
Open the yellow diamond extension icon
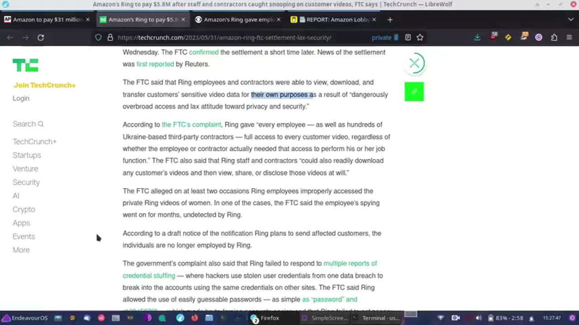[x=508, y=37]
